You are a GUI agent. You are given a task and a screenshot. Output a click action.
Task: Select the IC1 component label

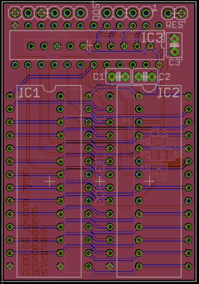[x=29, y=92]
